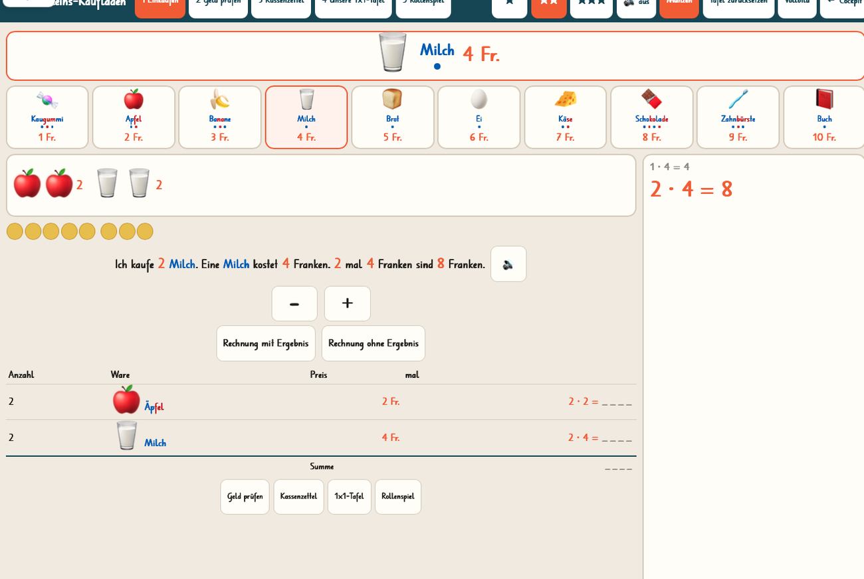Select the Milch product card

(306, 117)
